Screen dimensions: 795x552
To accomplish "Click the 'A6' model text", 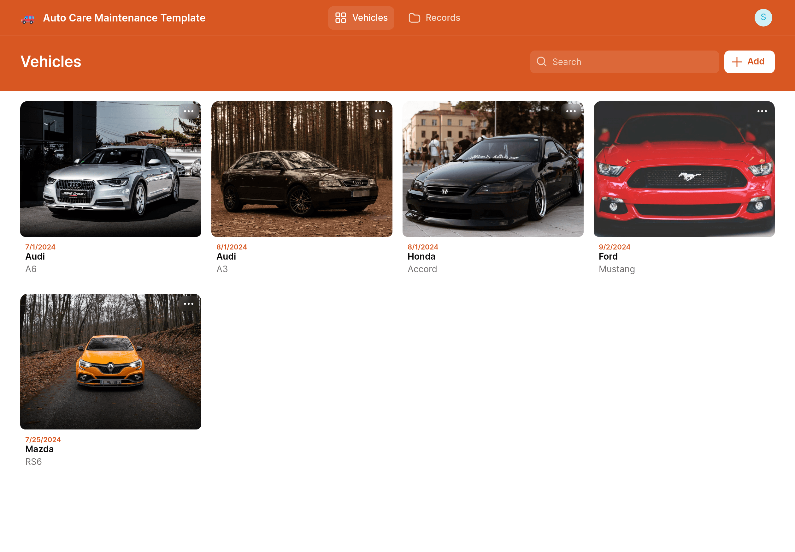I will click(x=31, y=269).
